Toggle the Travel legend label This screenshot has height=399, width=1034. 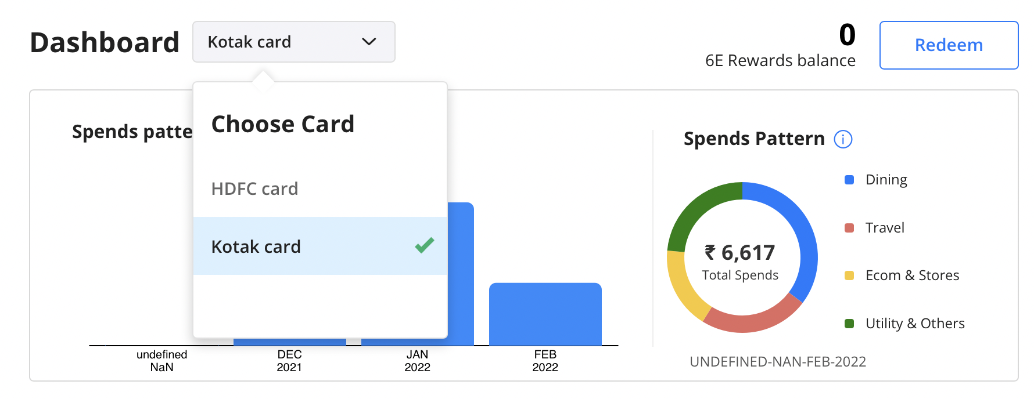click(x=885, y=228)
